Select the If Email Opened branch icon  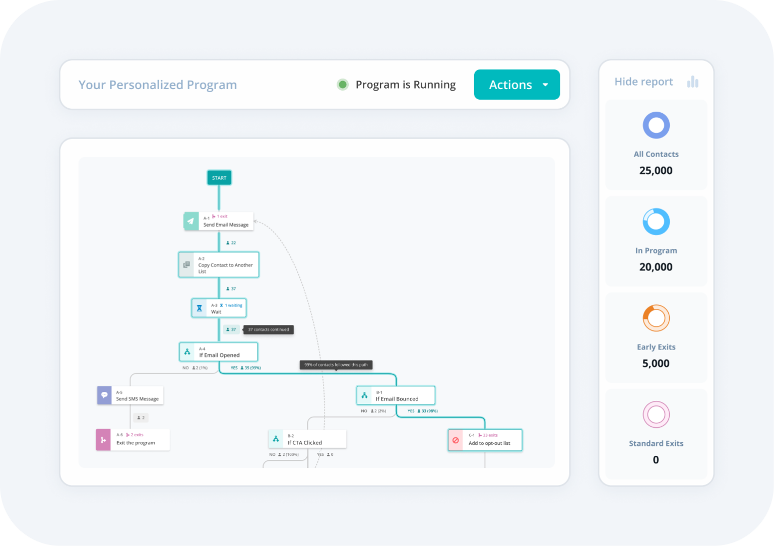coord(187,352)
